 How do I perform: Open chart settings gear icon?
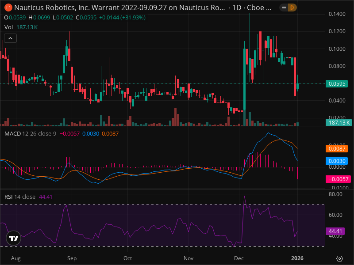click(x=339, y=258)
